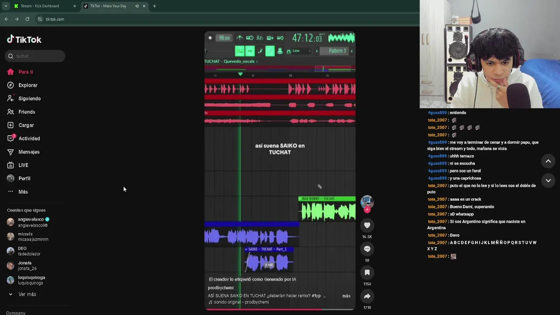View site information icon in address bar
Screen dimensions: 560x315
(40, 19)
